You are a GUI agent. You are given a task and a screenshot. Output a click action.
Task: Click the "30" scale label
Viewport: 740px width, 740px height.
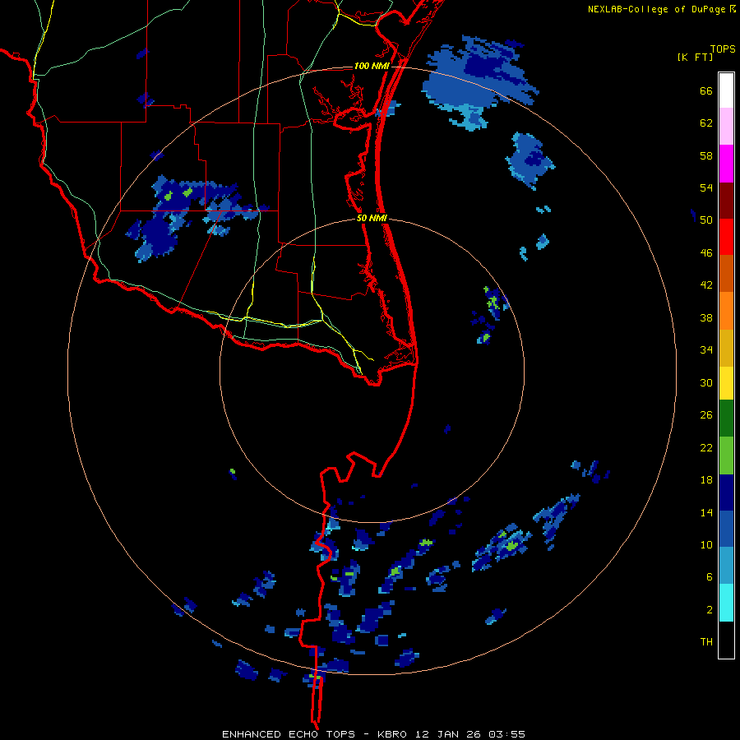point(706,382)
